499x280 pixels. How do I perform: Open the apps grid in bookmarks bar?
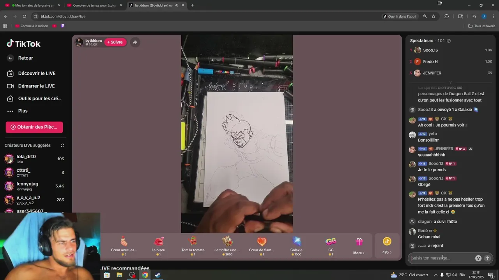point(5,26)
